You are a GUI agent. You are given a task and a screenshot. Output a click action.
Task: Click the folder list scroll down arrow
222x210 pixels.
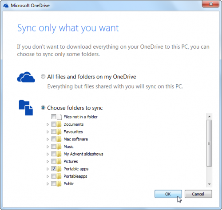[x=209, y=184]
